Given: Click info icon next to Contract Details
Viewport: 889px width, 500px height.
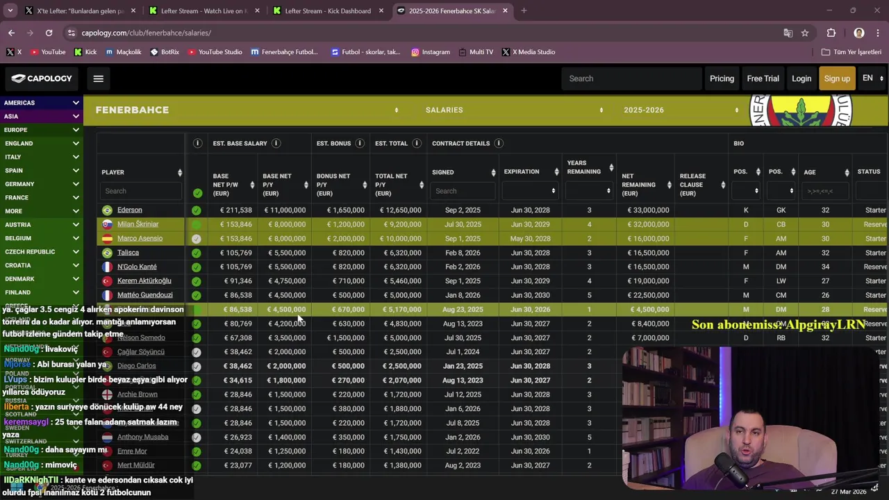Looking at the screenshot, I should (x=499, y=143).
